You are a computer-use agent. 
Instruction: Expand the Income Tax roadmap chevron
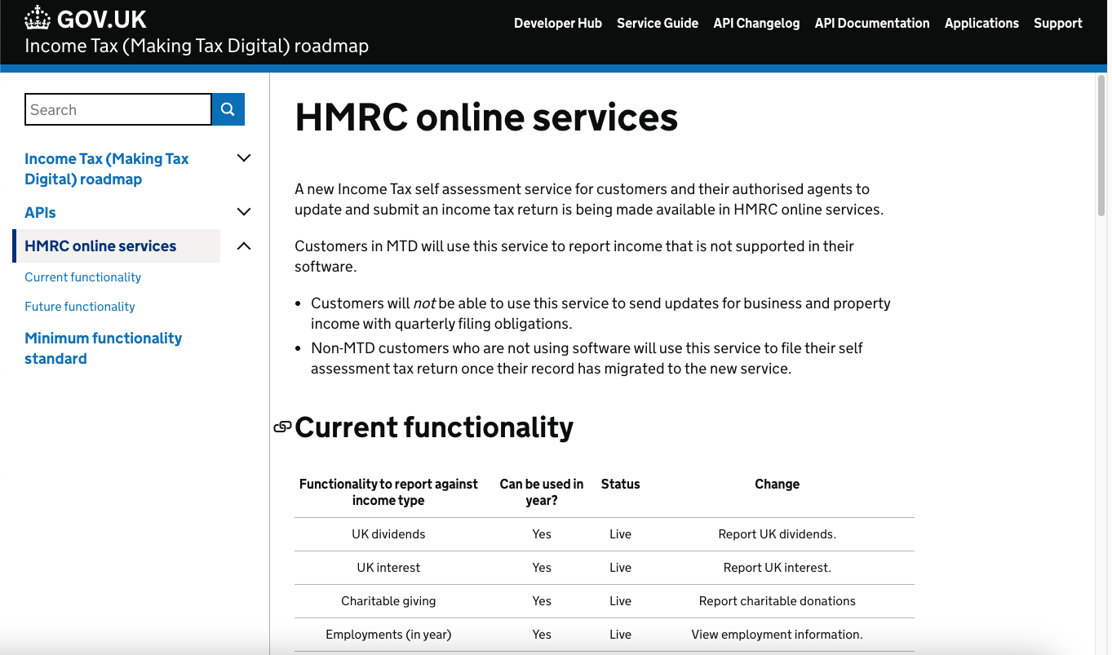click(x=243, y=158)
